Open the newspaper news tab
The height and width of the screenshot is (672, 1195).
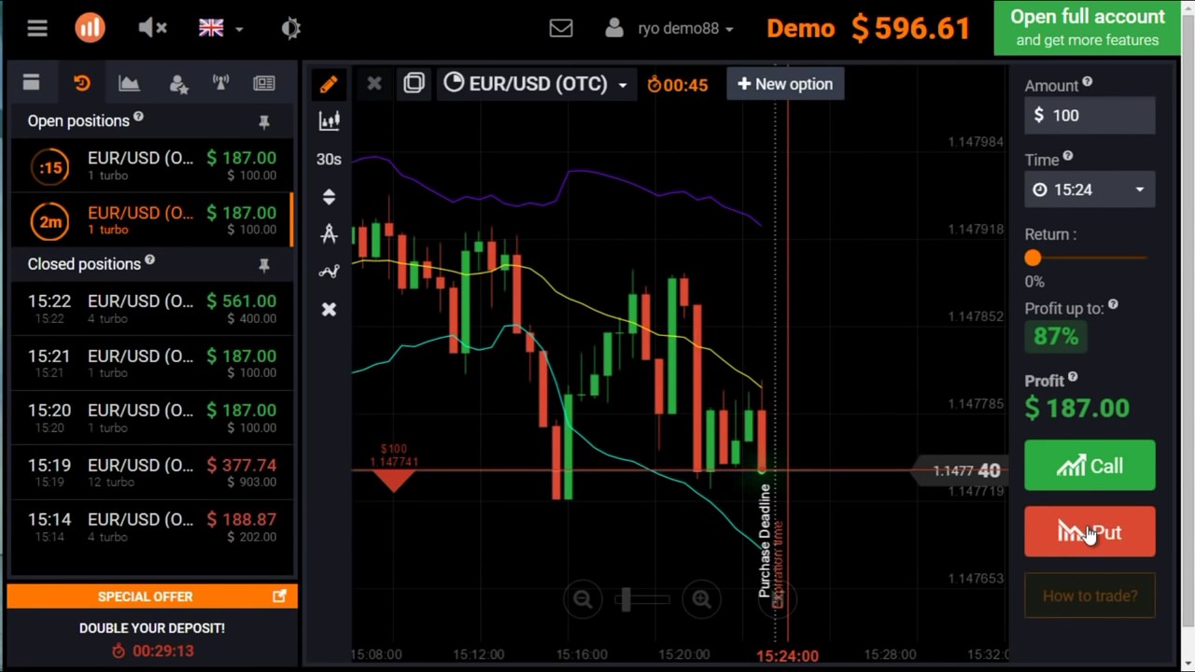[264, 83]
